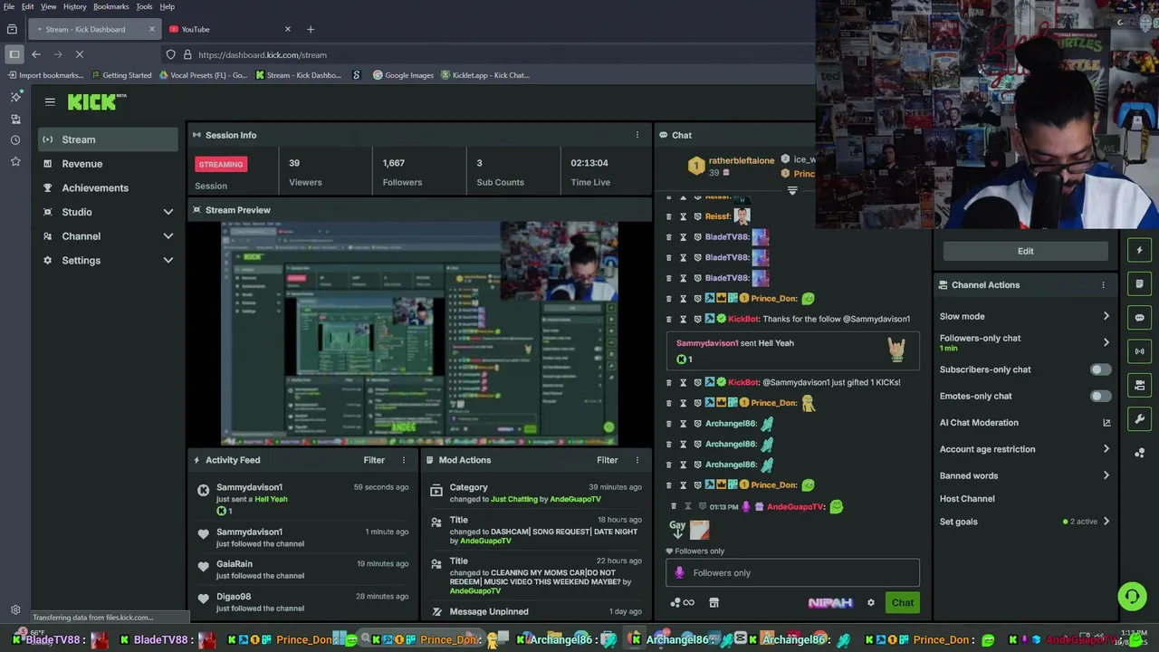
Task: Click the NIPAH emote badge
Action: pos(830,603)
